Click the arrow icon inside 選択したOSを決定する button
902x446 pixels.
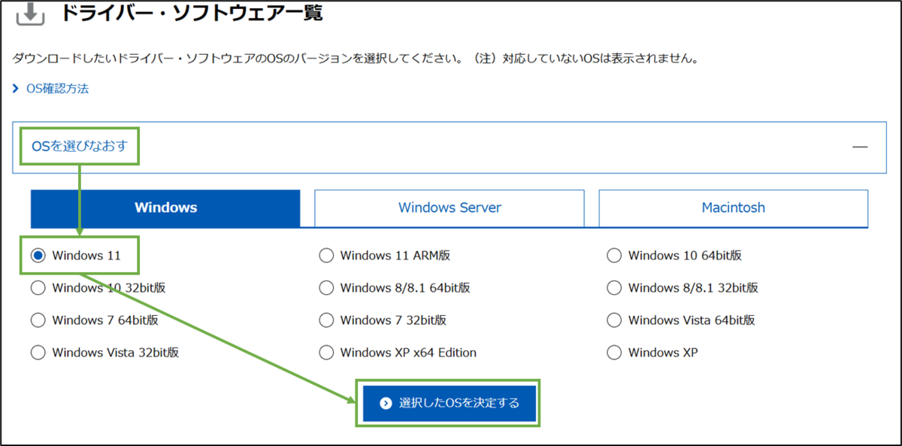pyautogui.click(x=386, y=403)
